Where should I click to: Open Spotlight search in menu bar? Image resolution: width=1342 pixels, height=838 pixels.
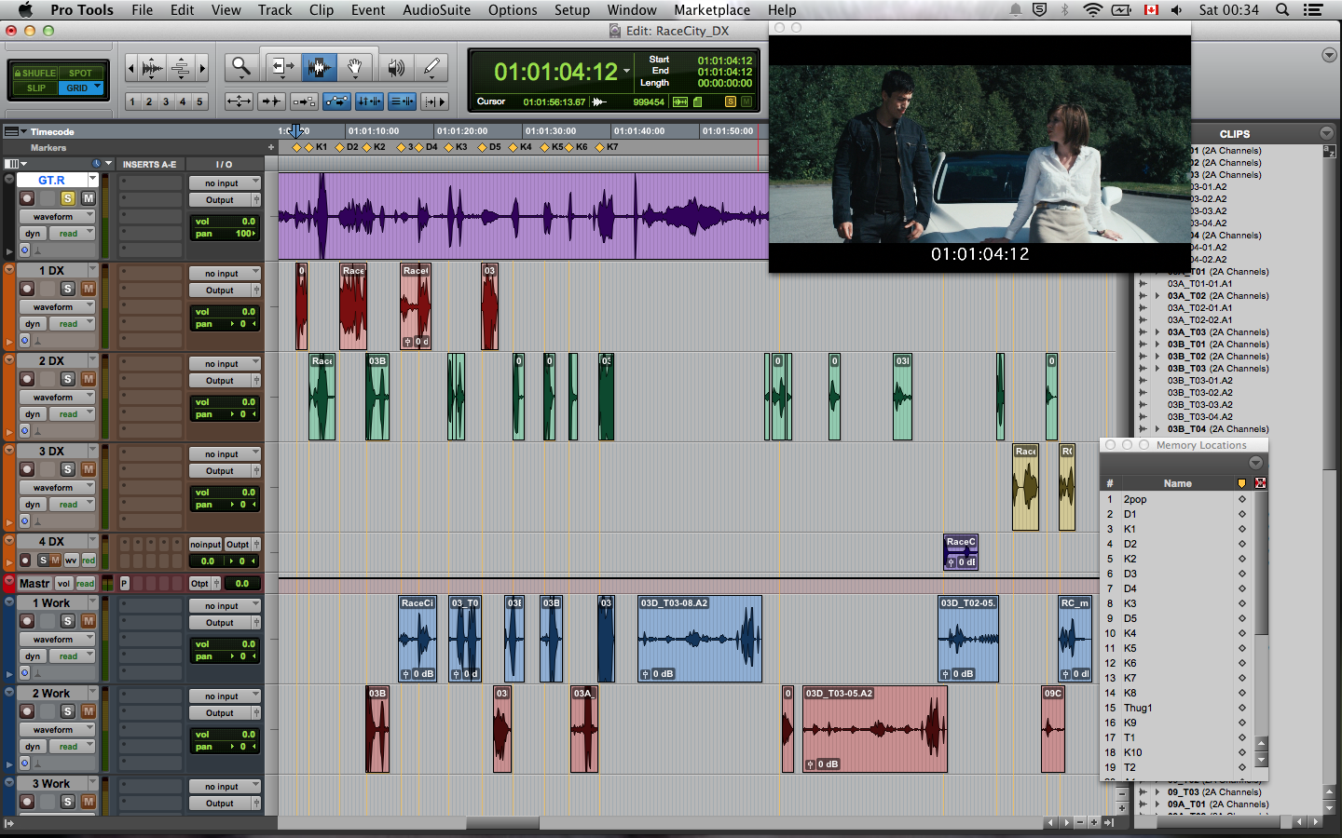1282,10
